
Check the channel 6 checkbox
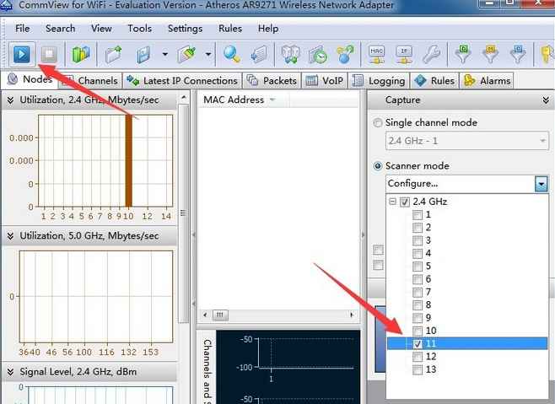tap(418, 279)
